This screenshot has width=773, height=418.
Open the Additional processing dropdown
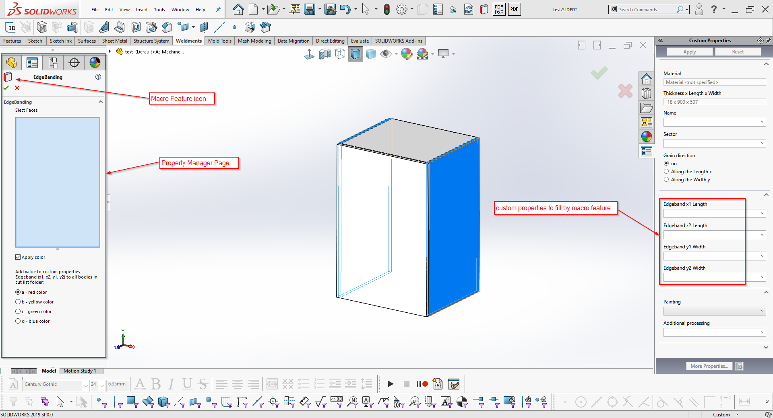coord(762,332)
